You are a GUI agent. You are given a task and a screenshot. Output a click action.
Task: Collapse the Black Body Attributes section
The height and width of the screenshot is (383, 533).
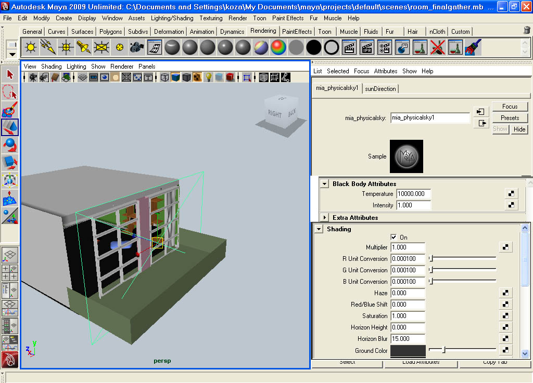click(325, 184)
